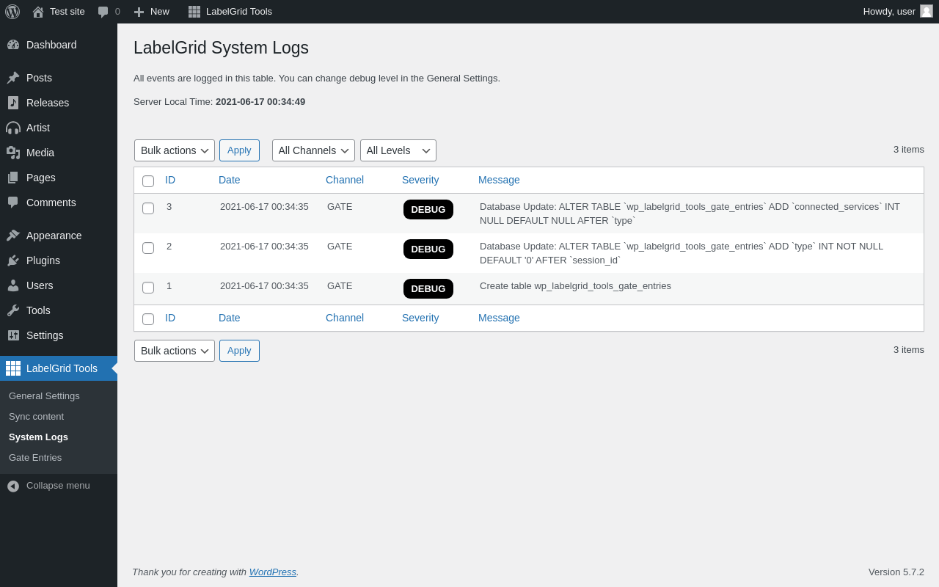
Task: Open Gate Entries submenu item
Action: pos(35,458)
